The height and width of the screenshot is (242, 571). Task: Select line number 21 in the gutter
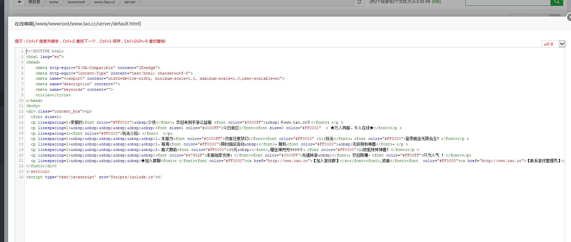point(21,161)
